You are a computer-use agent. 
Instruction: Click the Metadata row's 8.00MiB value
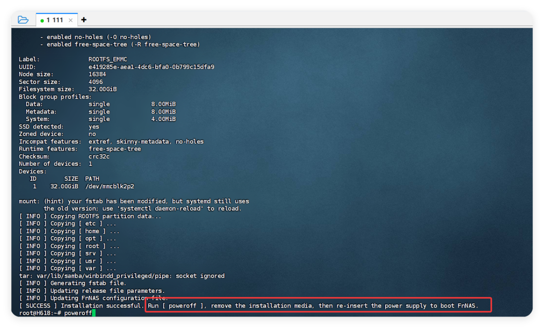[x=163, y=112]
